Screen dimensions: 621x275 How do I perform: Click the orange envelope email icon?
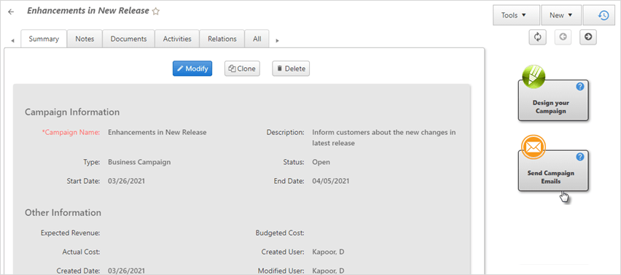(x=533, y=147)
